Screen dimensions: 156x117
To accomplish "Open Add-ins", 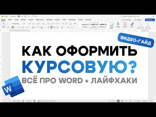I will click(x=125, y=25).
